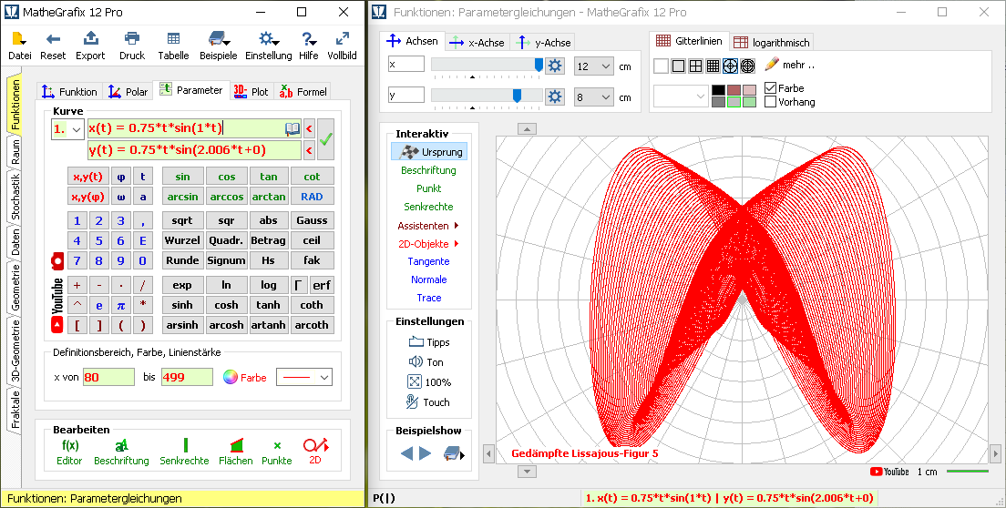Click the mehr pencil icon
The height and width of the screenshot is (508, 1006).
[x=772, y=64]
